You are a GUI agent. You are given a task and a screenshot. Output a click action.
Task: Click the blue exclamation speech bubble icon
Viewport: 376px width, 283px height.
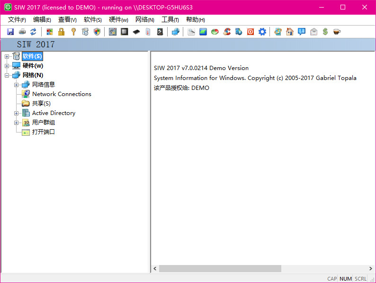(x=302, y=32)
